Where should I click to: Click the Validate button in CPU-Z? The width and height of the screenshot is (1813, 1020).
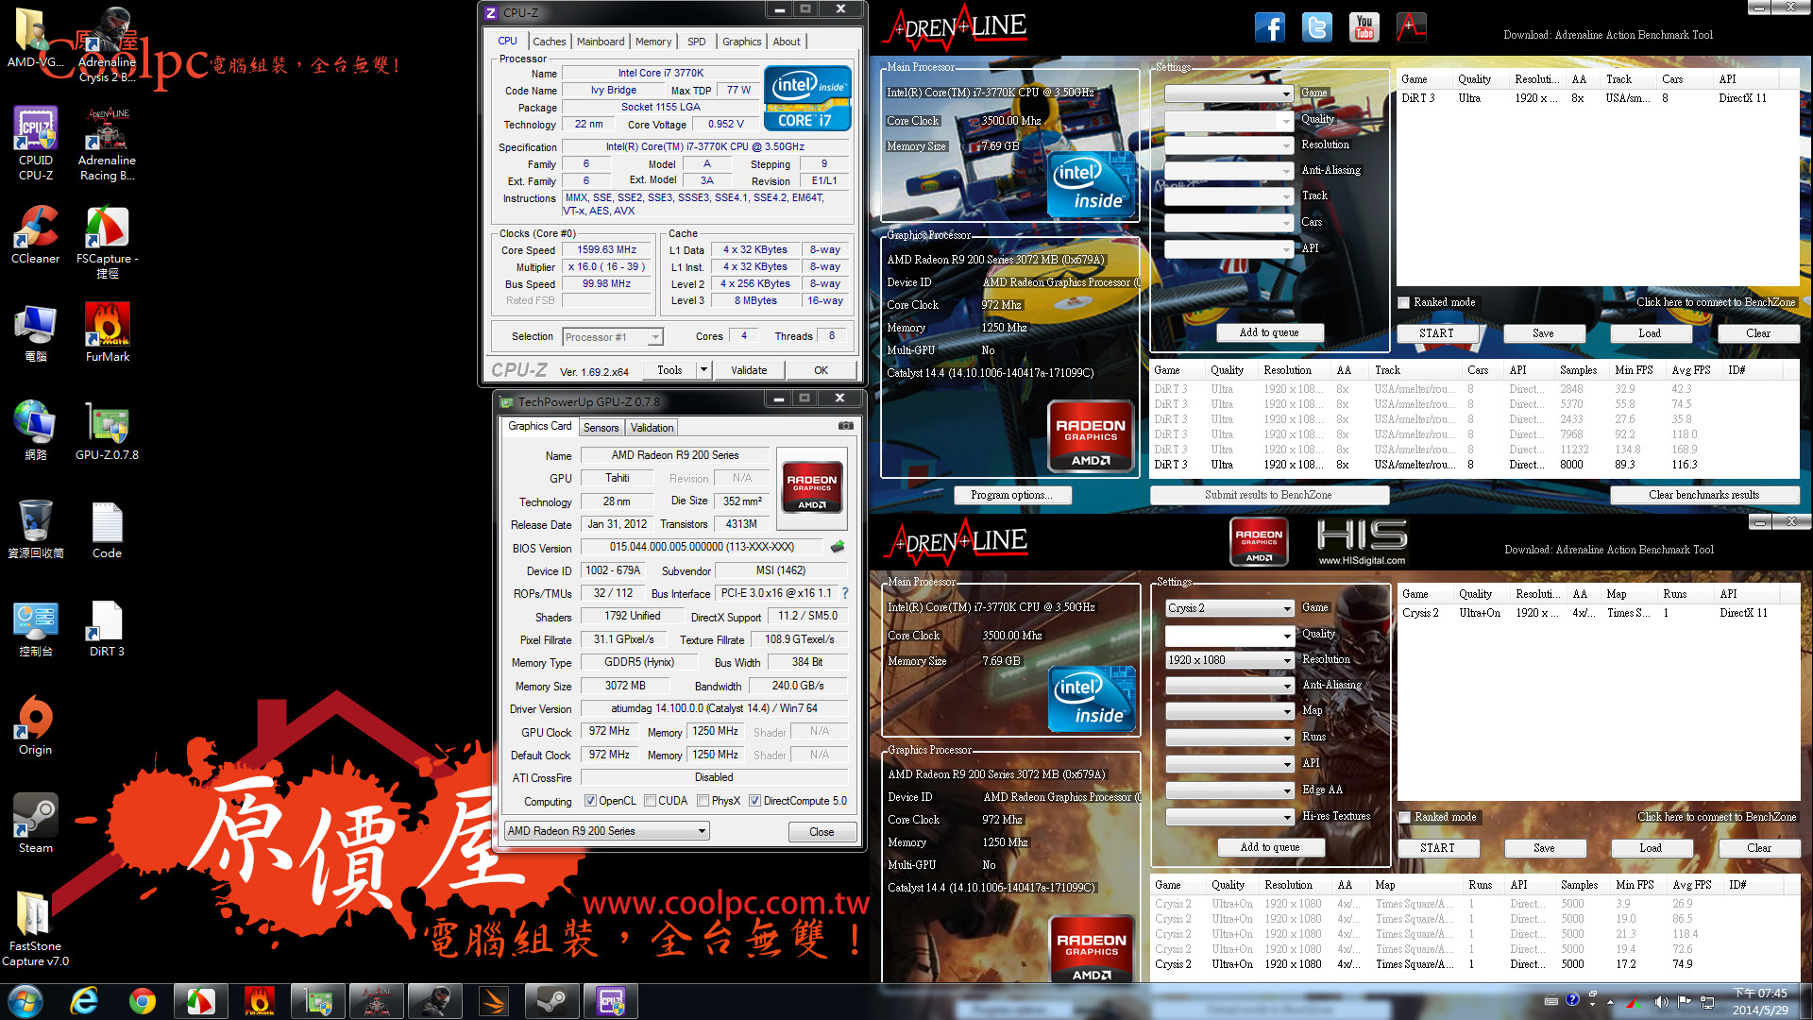[749, 370]
